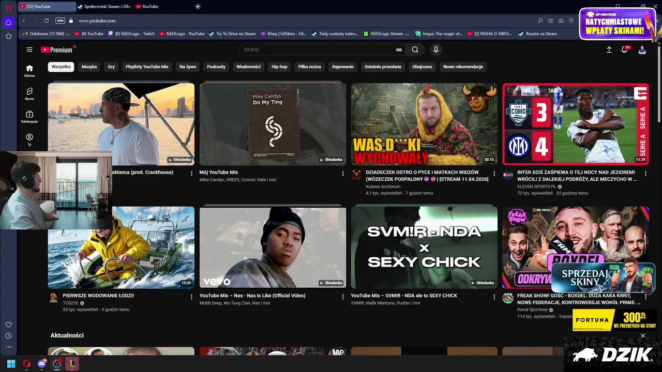The image size is (662, 372).
Task: Select the Hip-hop filter chip
Action: (279, 67)
